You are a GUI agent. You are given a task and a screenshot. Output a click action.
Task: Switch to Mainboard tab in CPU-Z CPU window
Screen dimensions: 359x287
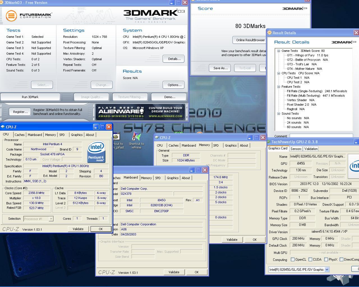[x=35, y=135]
